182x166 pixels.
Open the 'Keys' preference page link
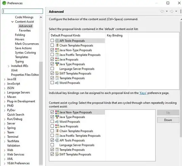pos(143,93)
